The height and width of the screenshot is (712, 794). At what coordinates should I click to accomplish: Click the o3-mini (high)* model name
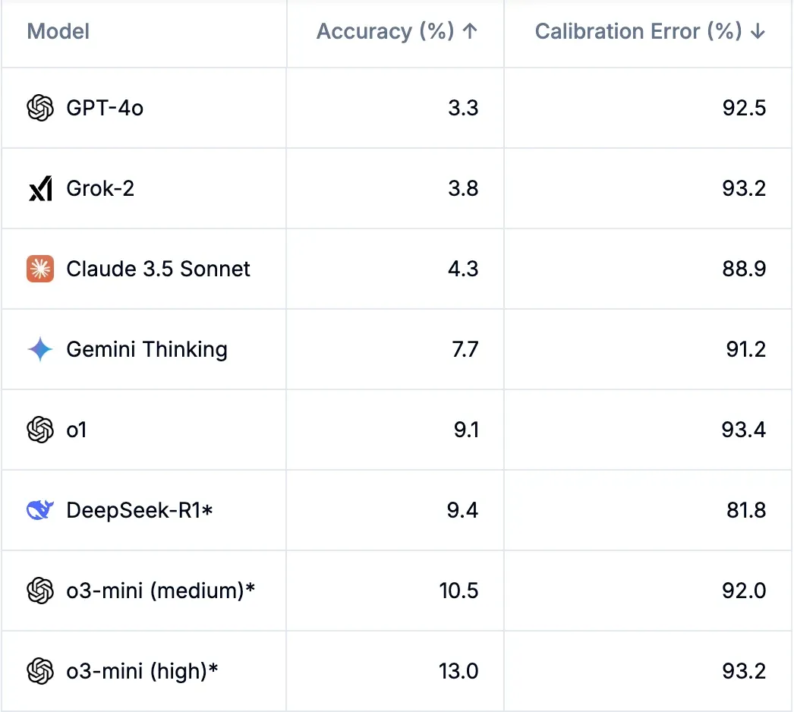click(142, 671)
